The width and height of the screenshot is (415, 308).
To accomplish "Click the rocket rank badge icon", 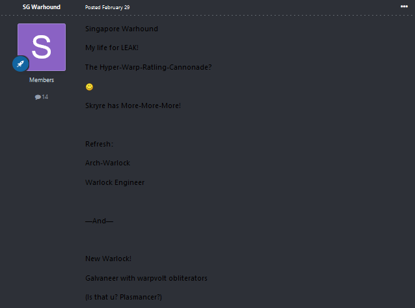I will 20,64.
